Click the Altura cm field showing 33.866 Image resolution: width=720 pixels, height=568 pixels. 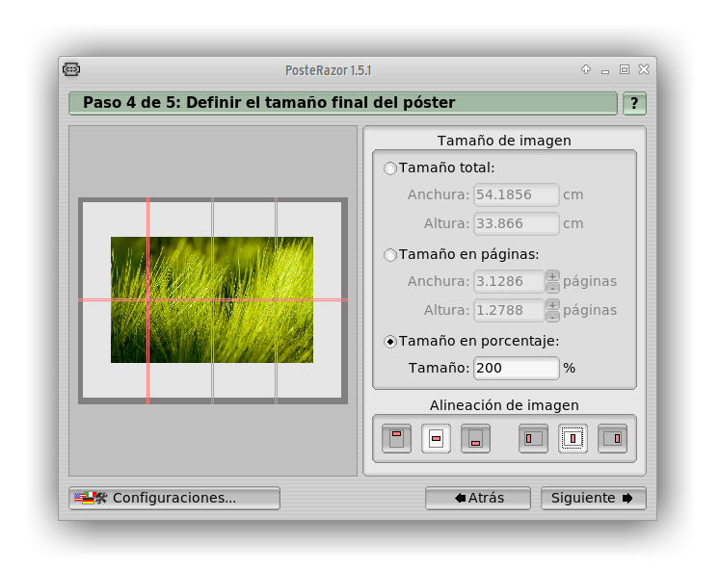[516, 224]
